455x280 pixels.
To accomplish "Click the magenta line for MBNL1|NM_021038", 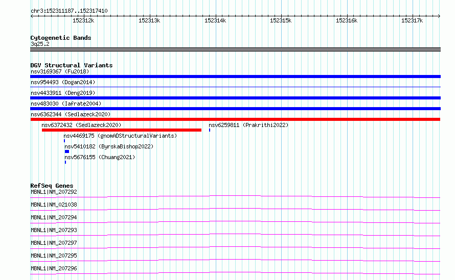I will [x=235, y=209].
